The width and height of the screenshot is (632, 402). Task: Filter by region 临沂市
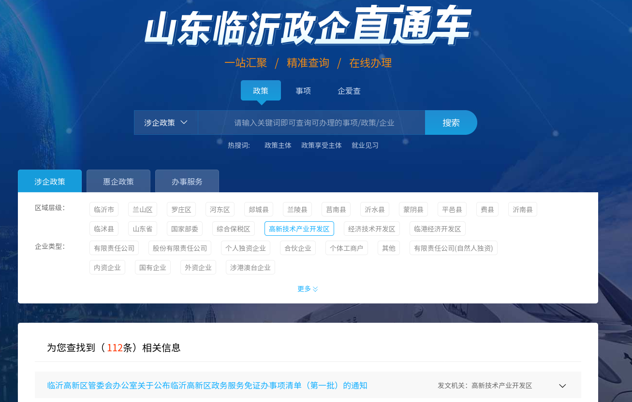(104, 209)
